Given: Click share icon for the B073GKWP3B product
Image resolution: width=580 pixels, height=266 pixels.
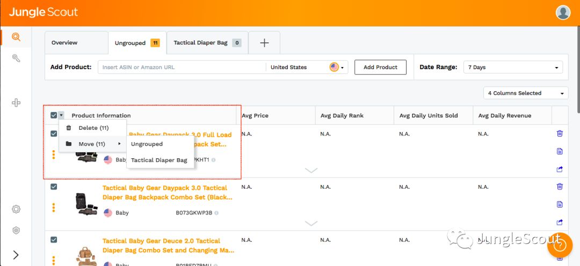Looking at the screenshot, I should 560,223.
